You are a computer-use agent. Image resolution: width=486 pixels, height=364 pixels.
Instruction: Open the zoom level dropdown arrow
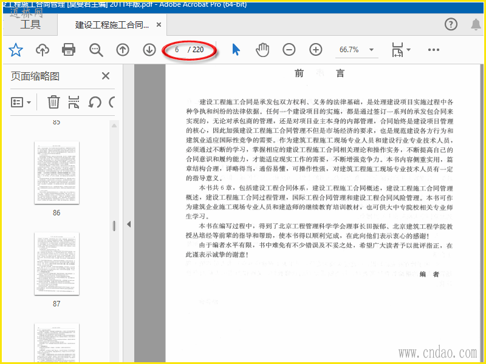coord(371,50)
